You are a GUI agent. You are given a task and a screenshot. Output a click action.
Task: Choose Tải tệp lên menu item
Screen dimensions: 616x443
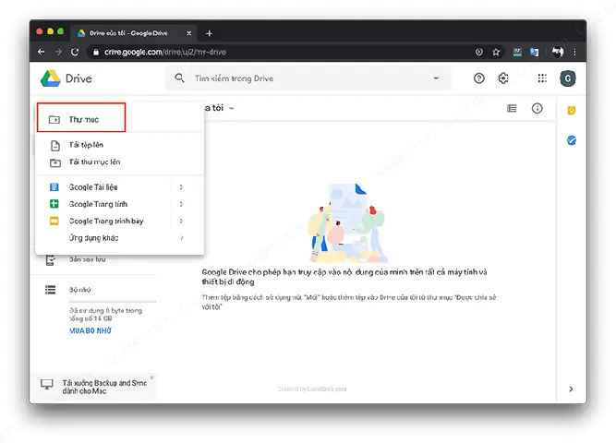(x=120, y=145)
